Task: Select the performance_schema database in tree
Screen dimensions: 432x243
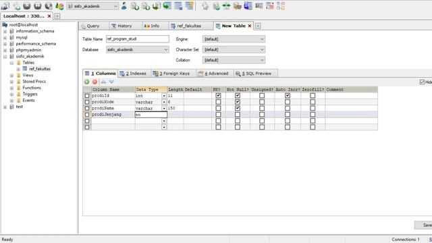Action: (x=36, y=44)
